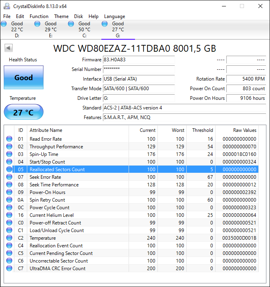Click the Threshold column header

[201, 130]
